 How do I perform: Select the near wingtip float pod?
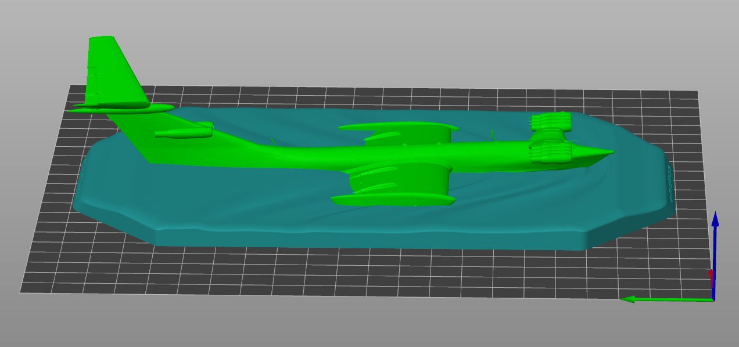click(x=392, y=201)
